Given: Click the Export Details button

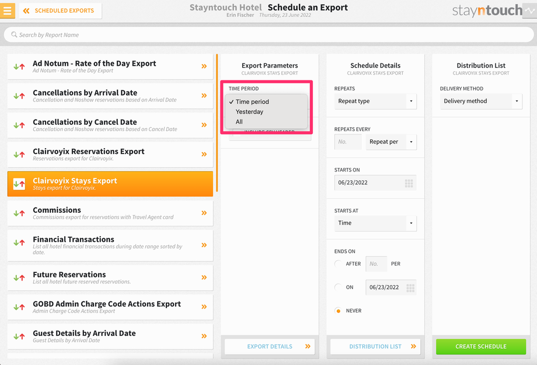Looking at the screenshot, I should point(270,346).
